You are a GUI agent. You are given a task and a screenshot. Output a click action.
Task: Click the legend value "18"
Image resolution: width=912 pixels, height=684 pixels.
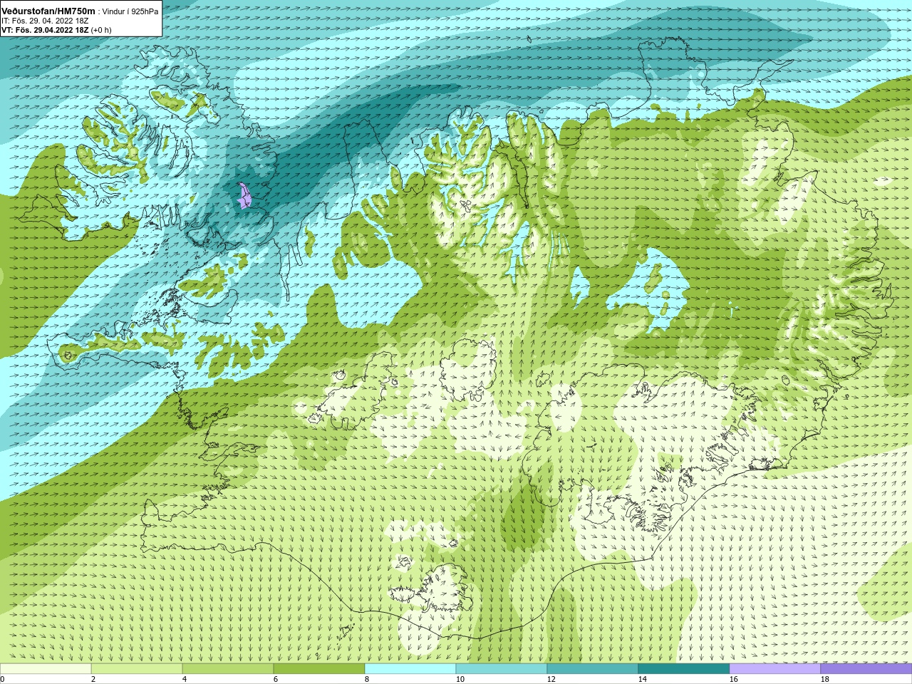[x=824, y=679]
